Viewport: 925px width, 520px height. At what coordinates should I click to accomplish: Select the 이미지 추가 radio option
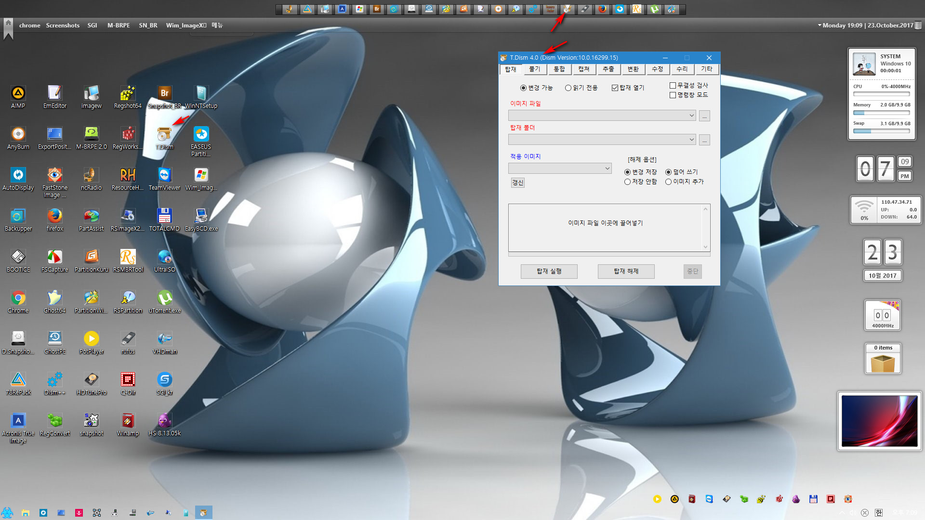(x=685, y=182)
